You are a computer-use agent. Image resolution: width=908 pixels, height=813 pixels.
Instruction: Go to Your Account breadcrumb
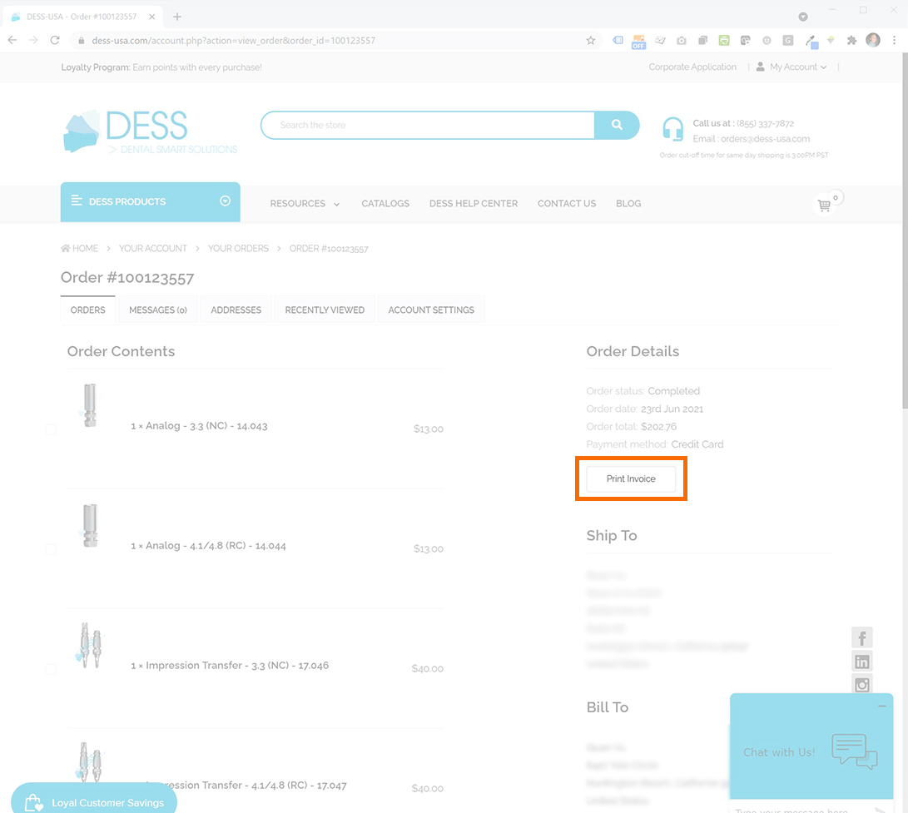(153, 249)
